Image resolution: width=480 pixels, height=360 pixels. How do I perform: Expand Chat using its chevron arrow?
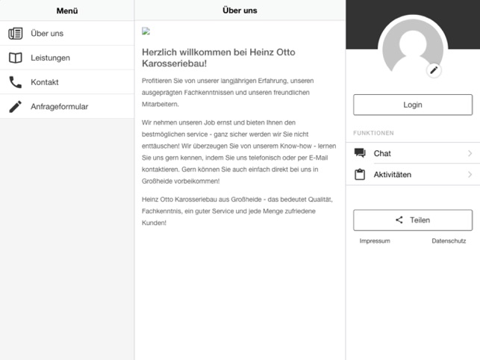tap(470, 154)
